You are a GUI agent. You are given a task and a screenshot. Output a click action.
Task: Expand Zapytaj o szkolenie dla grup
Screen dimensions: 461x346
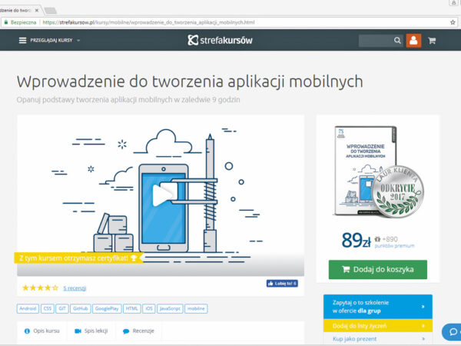click(377, 306)
